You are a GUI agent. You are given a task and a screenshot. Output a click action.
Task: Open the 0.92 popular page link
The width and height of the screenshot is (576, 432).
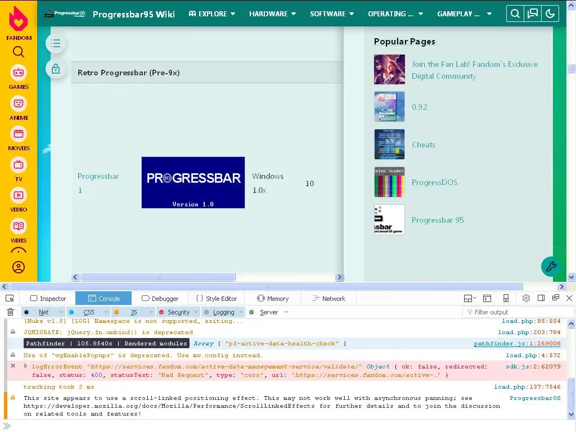[x=419, y=107]
